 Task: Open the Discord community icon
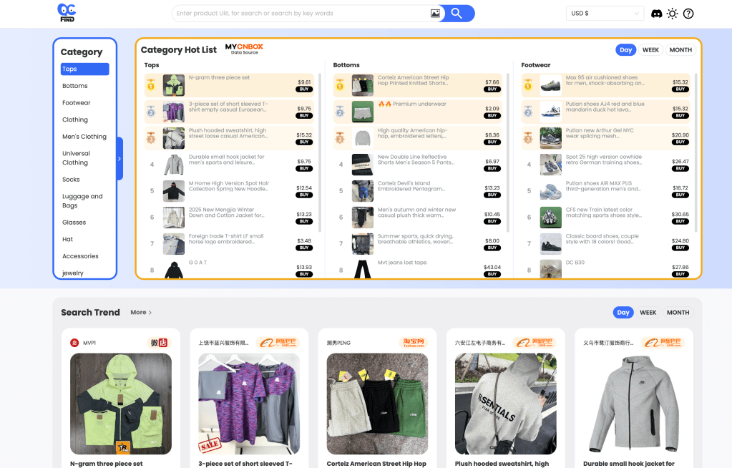pos(656,14)
